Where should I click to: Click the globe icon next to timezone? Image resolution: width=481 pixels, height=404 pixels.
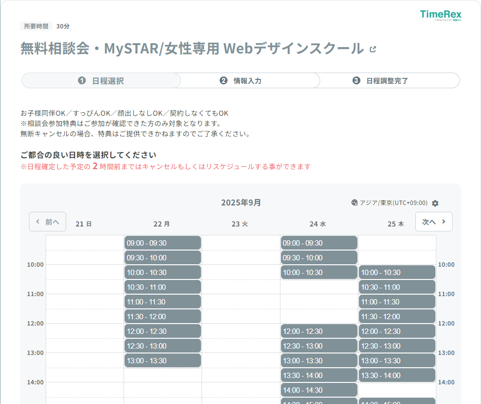[354, 202]
